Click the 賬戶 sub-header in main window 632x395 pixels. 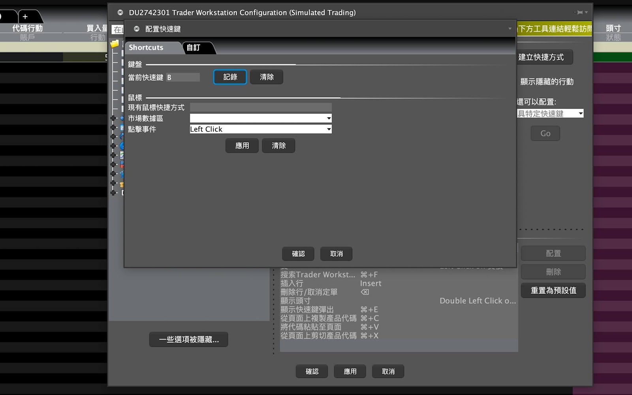[27, 37]
